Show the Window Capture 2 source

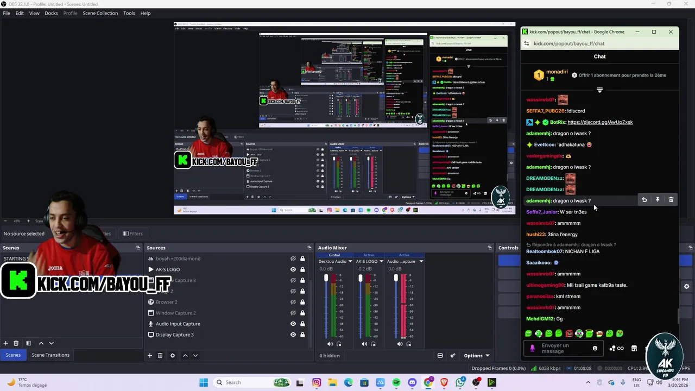click(293, 313)
